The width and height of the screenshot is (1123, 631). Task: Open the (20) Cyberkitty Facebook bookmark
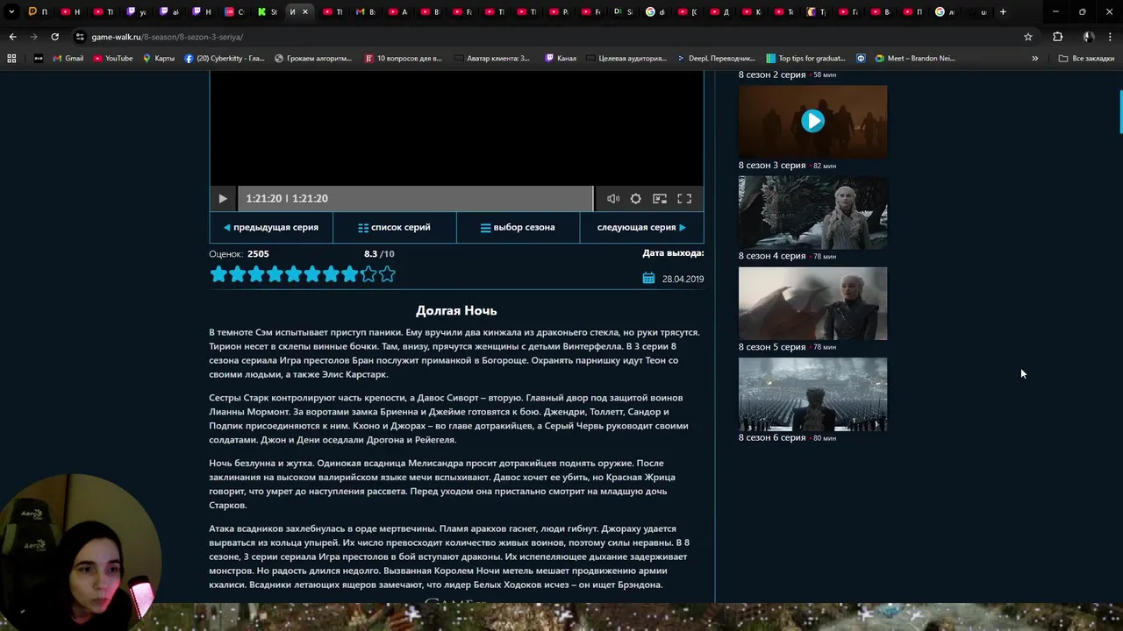click(x=225, y=59)
